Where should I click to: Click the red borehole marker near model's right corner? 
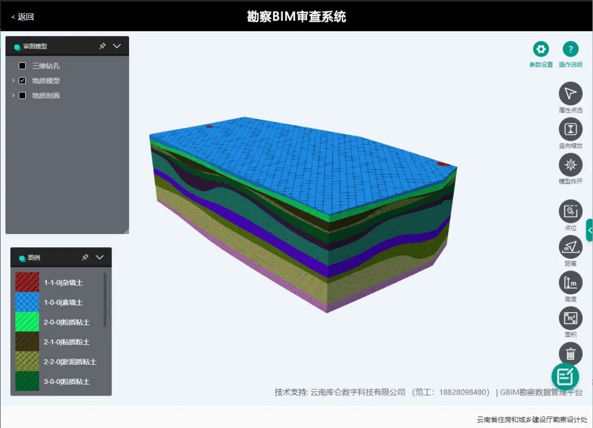coord(443,164)
